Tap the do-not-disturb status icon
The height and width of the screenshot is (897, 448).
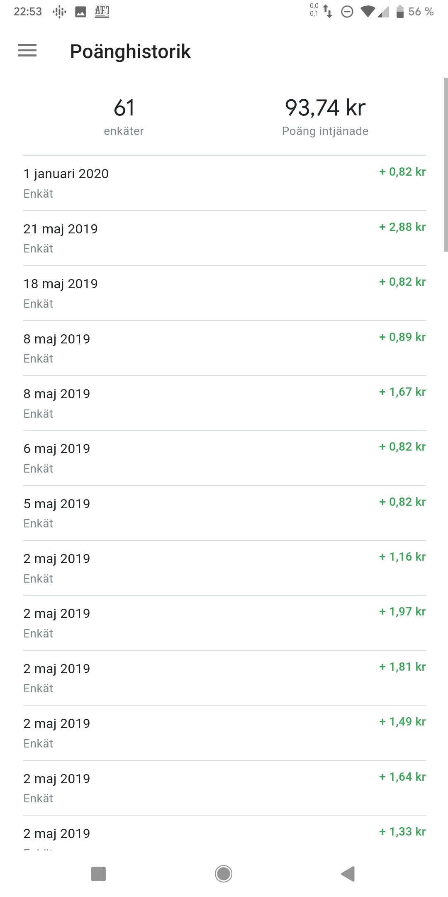(347, 12)
